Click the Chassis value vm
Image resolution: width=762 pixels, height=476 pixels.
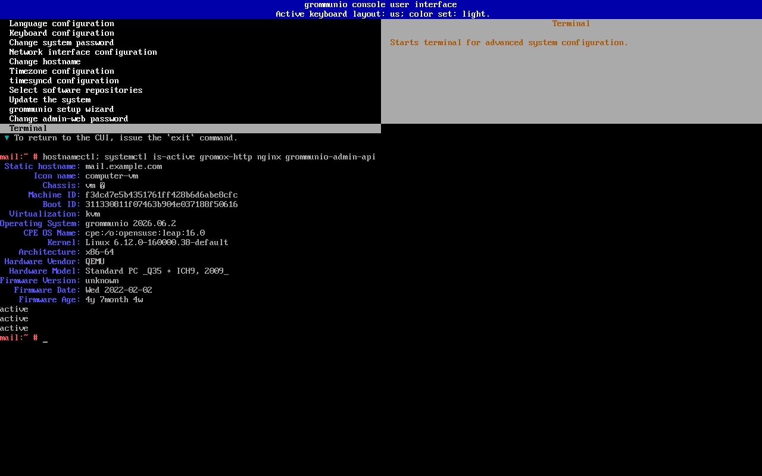pyautogui.click(x=95, y=186)
